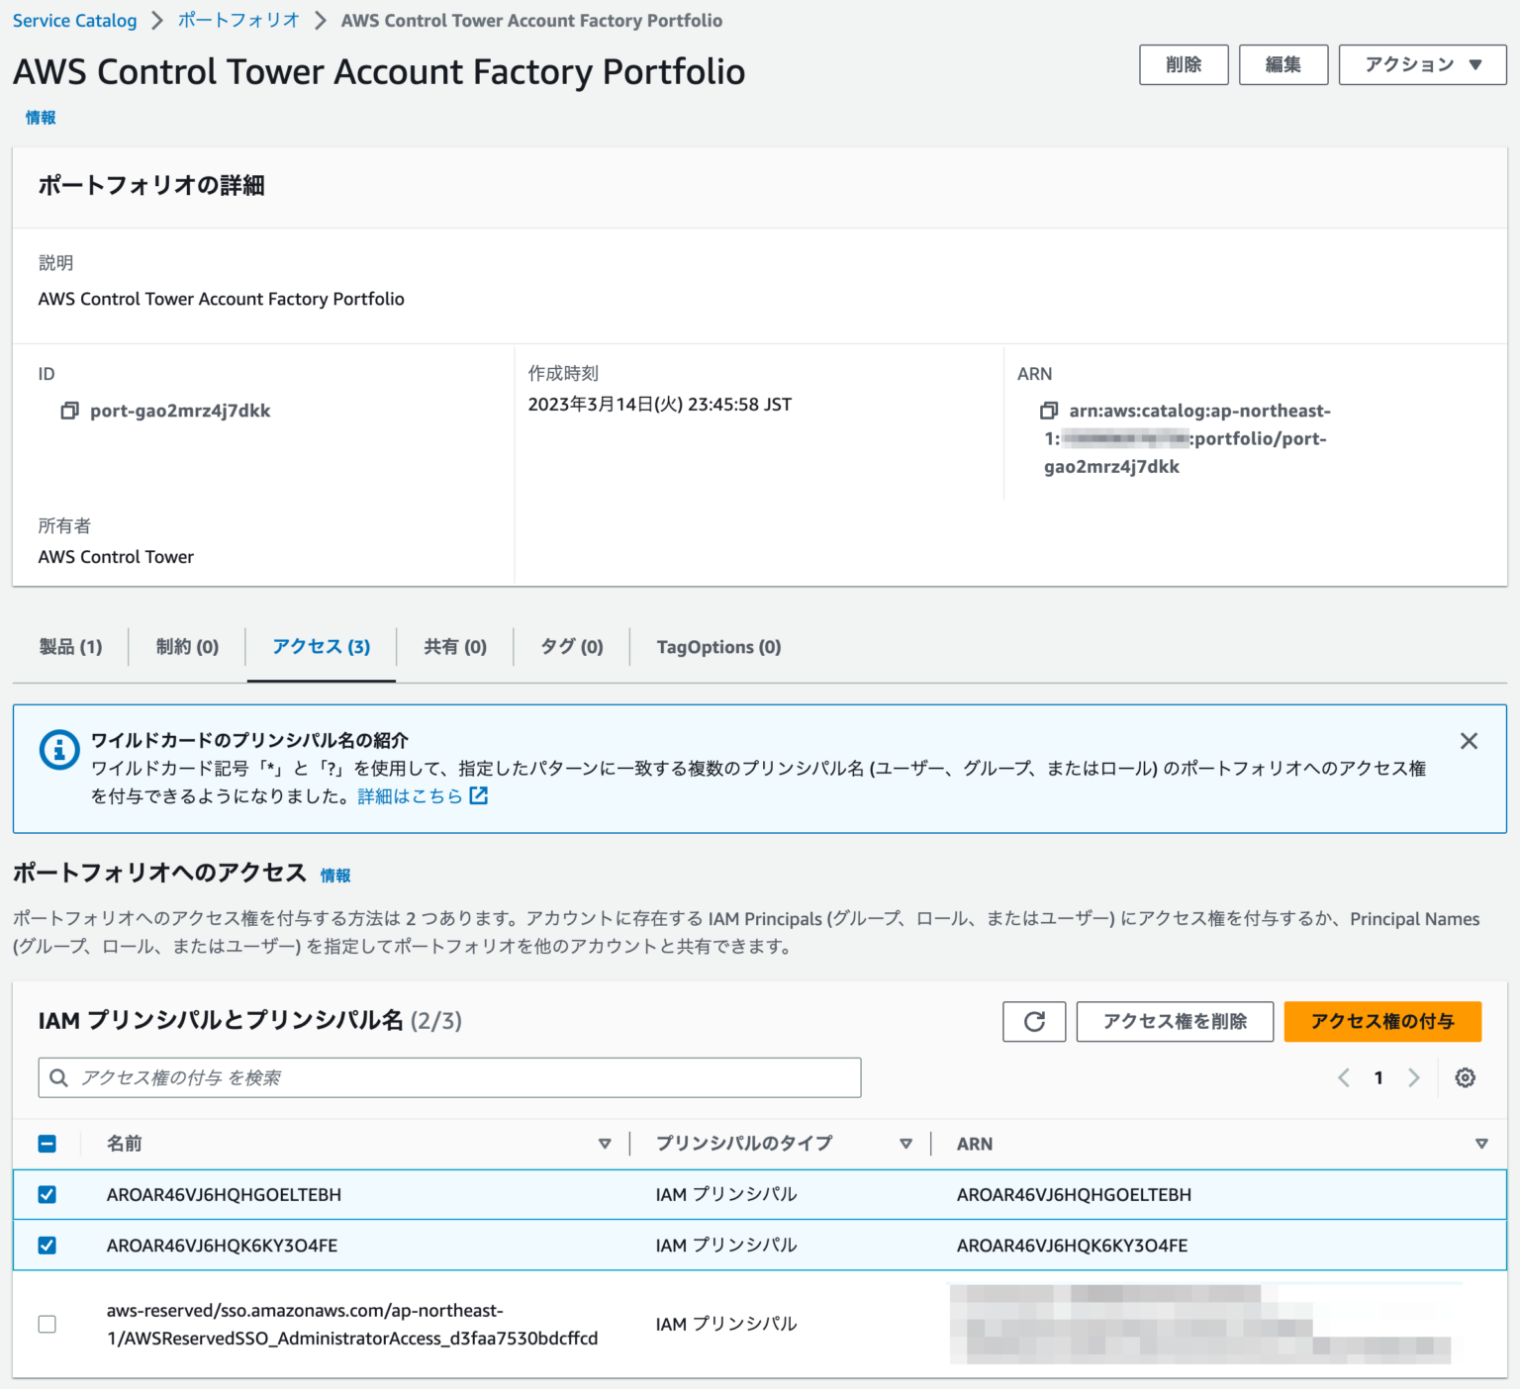This screenshot has width=1520, height=1389.
Task: Go to the next page of principals
Action: tap(1413, 1077)
